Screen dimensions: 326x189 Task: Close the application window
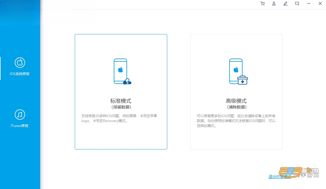320,3
